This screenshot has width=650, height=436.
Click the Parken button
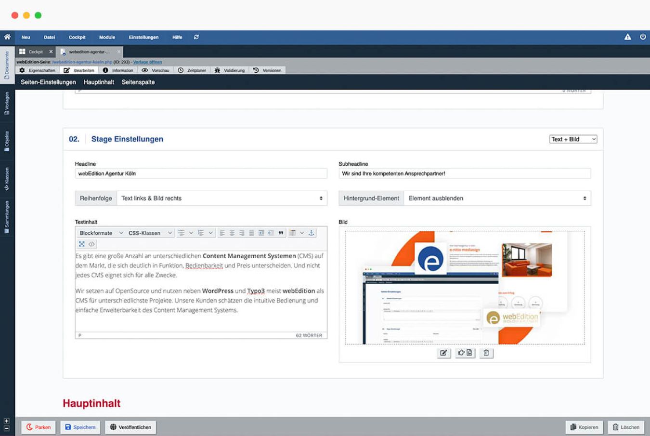coord(39,427)
